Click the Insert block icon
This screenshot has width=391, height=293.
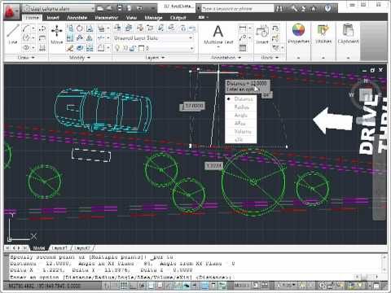[x=262, y=34]
